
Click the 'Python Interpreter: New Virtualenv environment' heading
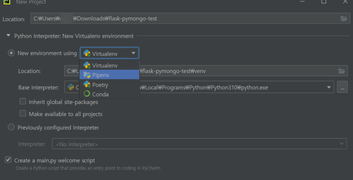(x=74, y=36)
